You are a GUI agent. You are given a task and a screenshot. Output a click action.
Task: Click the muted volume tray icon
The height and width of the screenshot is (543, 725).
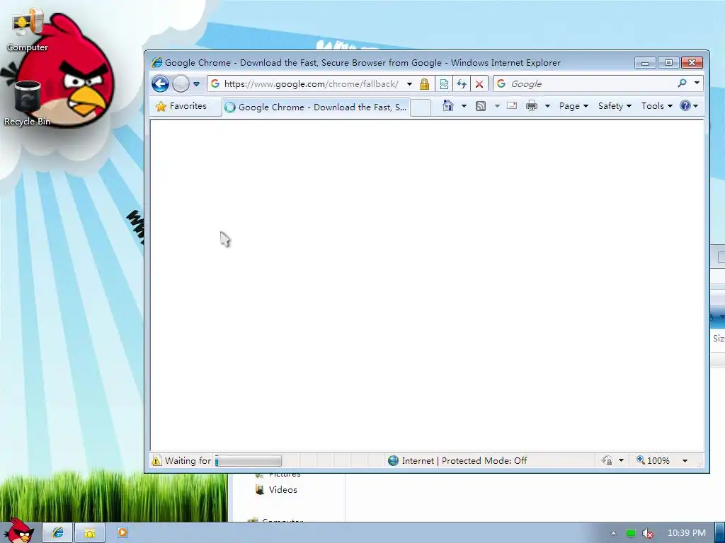[x=648, y=533]
